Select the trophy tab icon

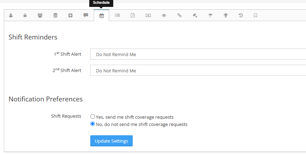point(225,16)
